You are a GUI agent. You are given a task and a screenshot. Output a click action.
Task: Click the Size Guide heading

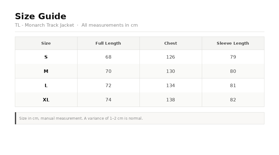click(41, 16)
